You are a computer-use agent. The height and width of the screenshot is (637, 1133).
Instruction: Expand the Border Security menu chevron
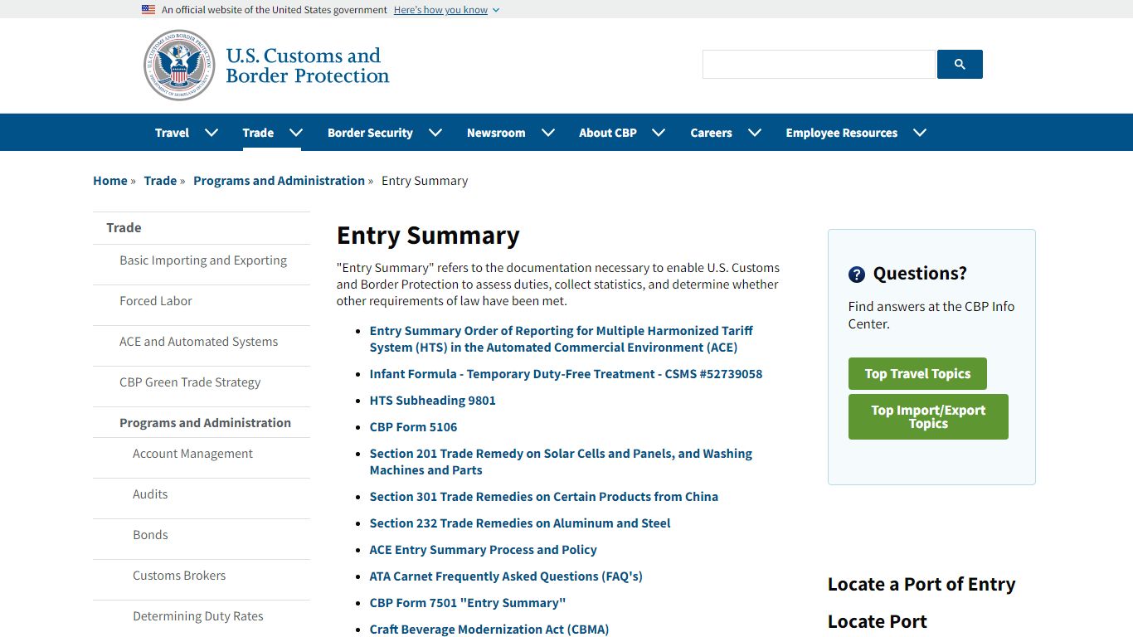click(435, 133)
